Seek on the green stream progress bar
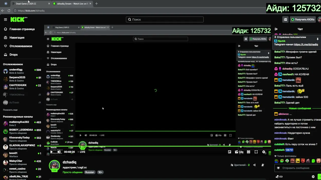The height and width of the screenshot is (180, 321). (157, 146)
